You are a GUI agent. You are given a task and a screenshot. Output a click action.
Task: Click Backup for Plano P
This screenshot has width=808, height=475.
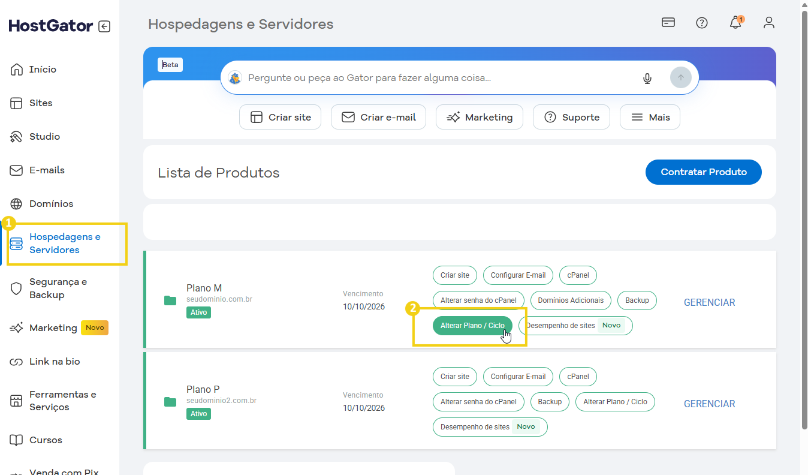(550, 402)
